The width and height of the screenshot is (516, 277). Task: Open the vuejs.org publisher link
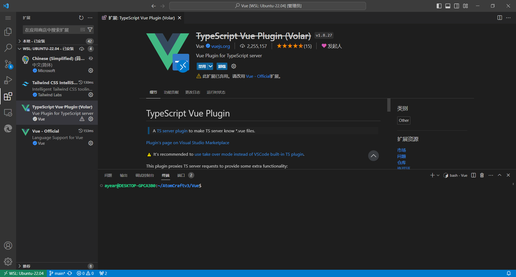coord(220,46)
